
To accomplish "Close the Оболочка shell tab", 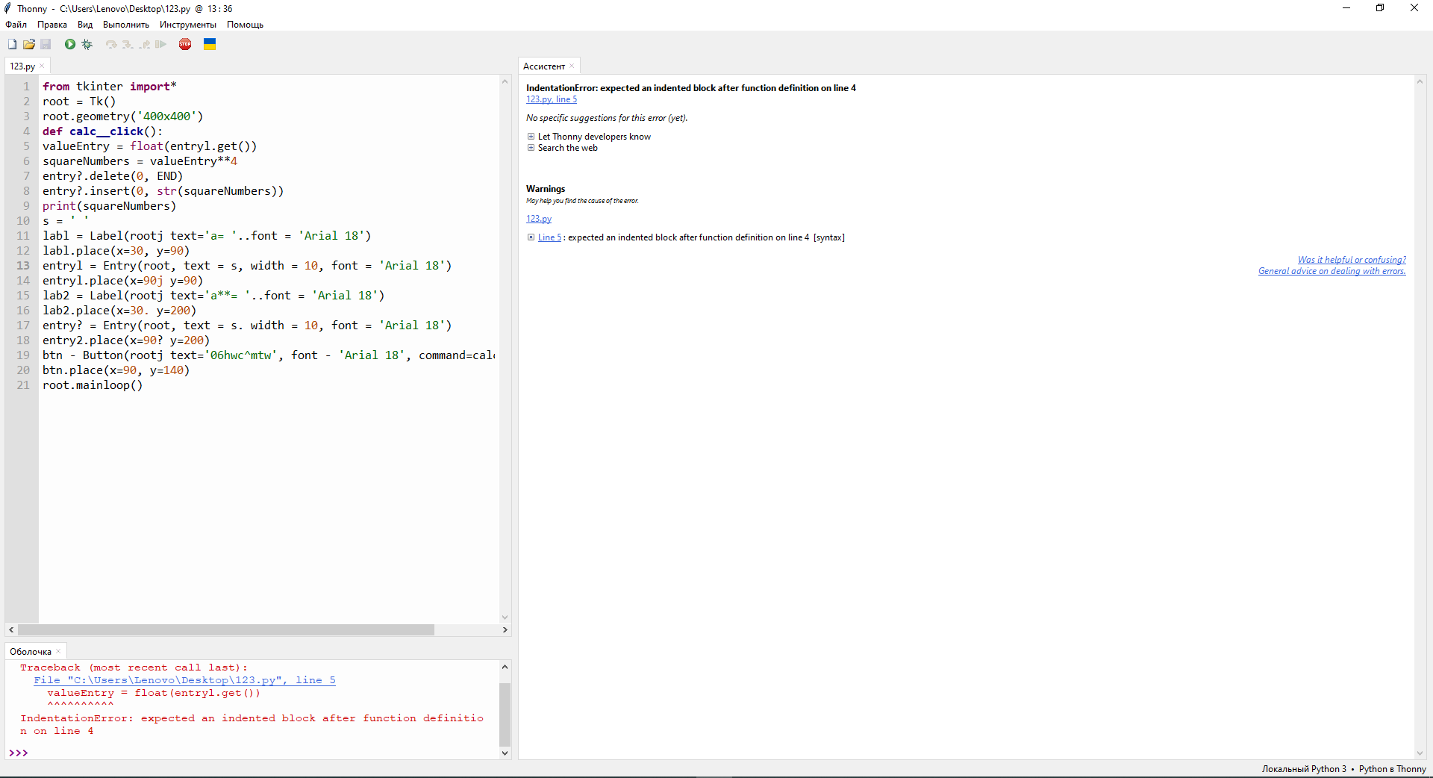I will click(x=58, y=652).
